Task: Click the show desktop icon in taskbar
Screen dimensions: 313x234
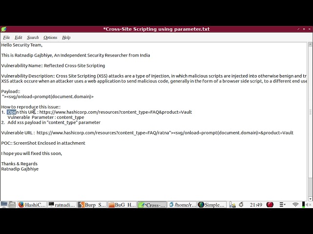Action: tap(4, 205)
